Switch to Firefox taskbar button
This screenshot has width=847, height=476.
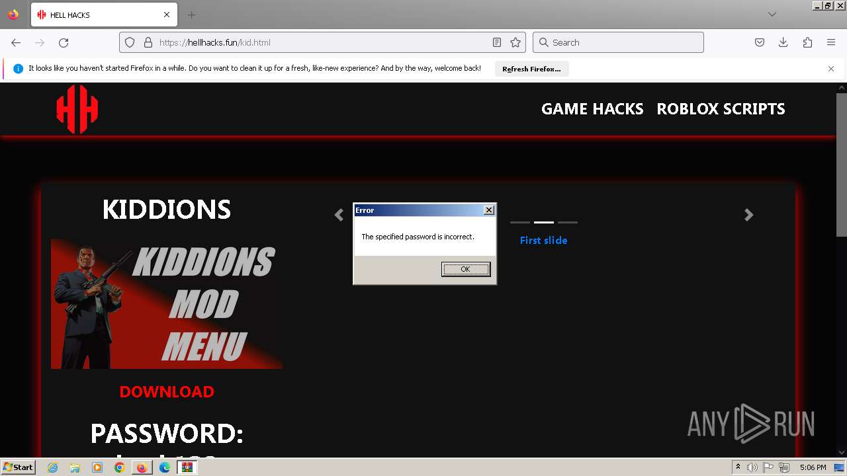142,467
